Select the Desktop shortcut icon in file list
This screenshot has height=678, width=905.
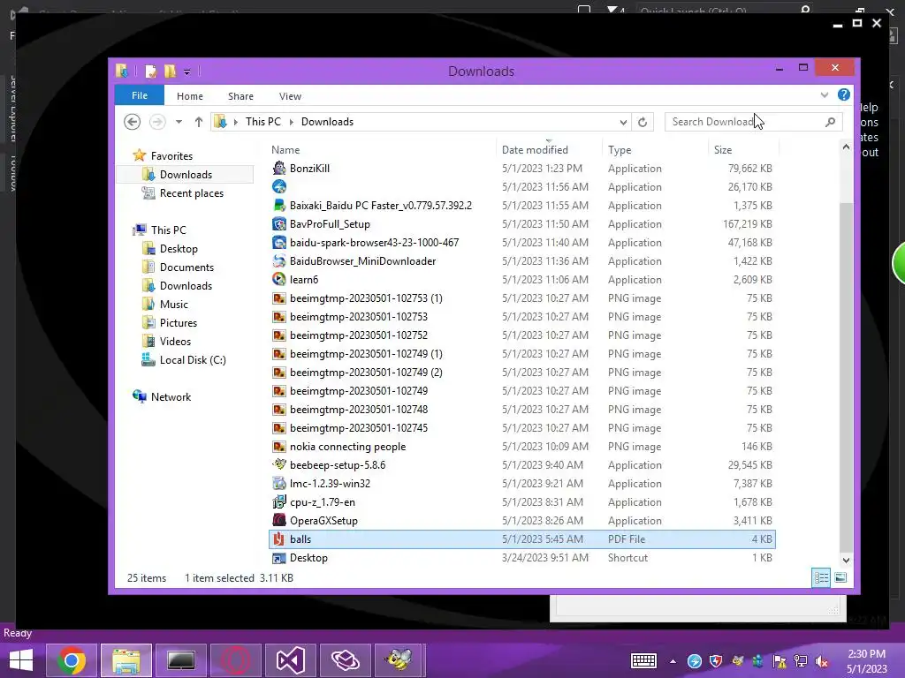(x=279, y=558)
